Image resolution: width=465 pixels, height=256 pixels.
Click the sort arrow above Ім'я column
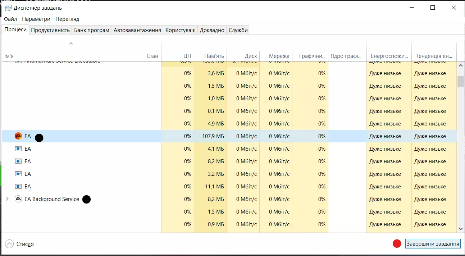[x=71, y=44]
